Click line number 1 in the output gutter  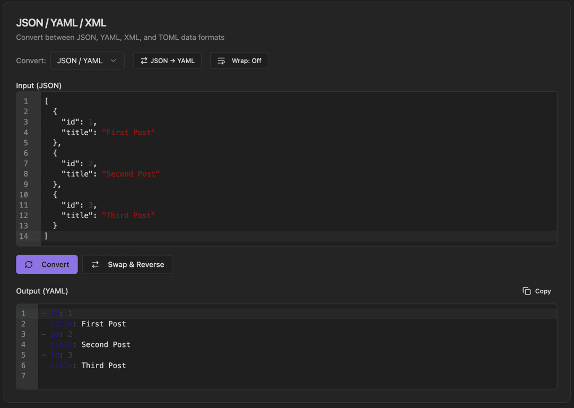(x=24, y=313)
